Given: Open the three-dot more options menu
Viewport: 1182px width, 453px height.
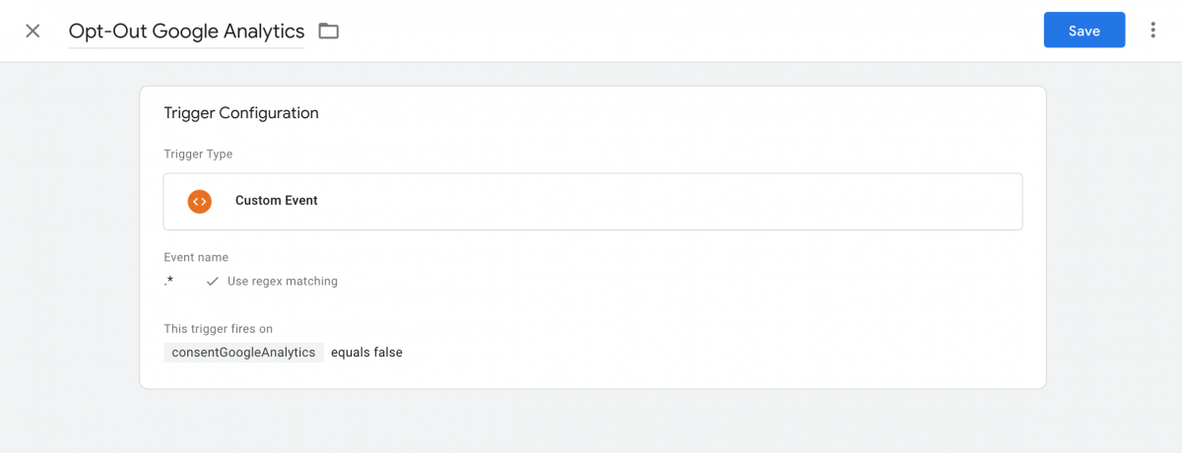Looking at the screenshot, I should [1153, 31].
